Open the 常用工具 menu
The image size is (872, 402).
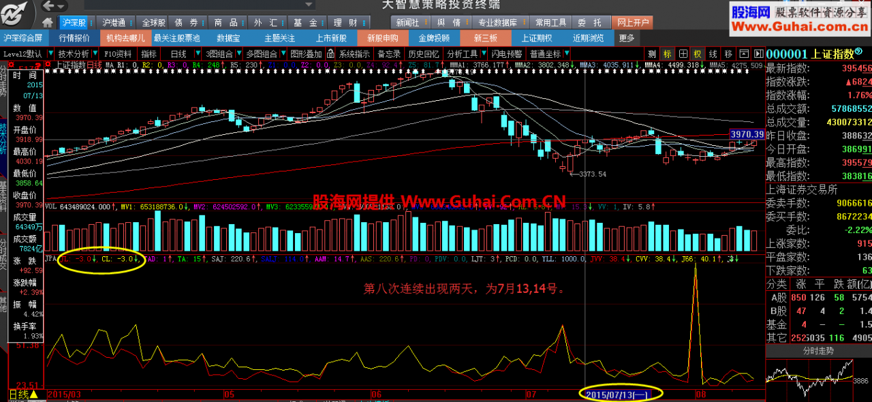point(552,22)
